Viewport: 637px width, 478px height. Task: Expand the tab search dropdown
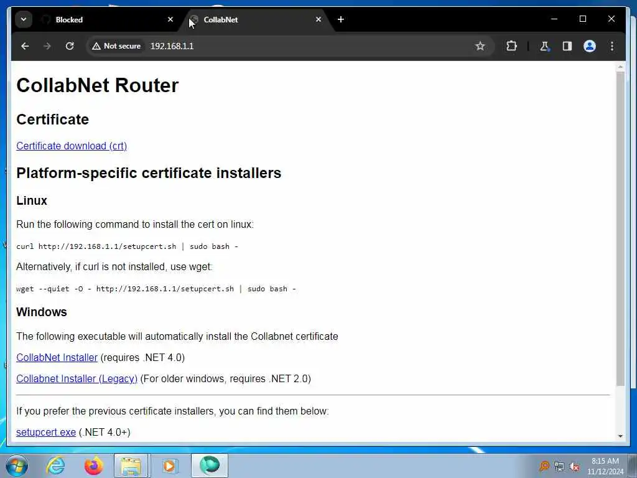coord(24,19)
